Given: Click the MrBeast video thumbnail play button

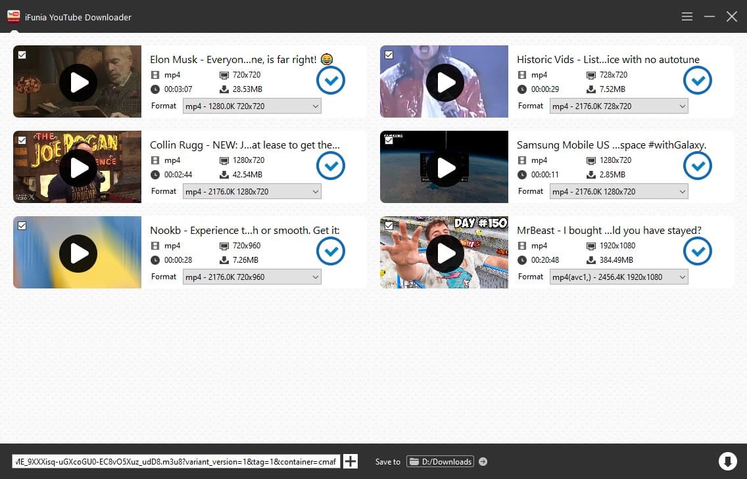Looking at the screenshot, I should point(445,253).
